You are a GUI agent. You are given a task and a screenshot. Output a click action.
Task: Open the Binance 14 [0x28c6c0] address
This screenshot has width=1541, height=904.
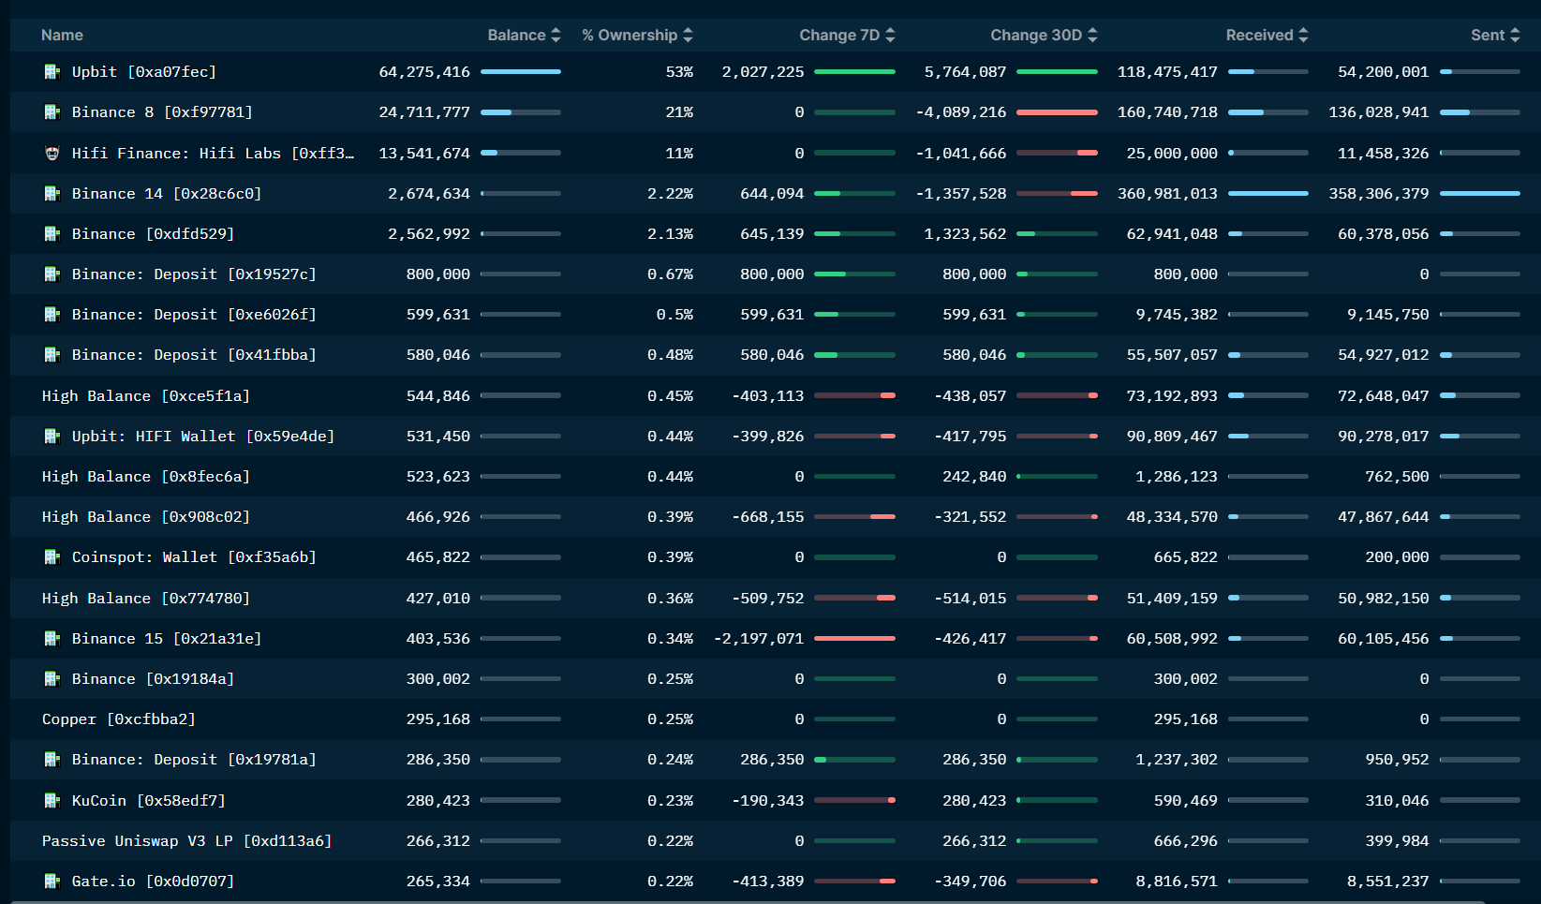166,194
